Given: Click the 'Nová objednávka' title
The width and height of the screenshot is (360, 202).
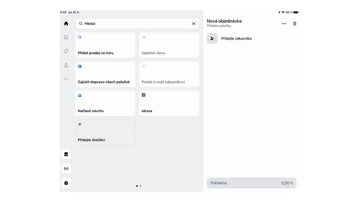Looking at the screenshot, I should (224, 21).
